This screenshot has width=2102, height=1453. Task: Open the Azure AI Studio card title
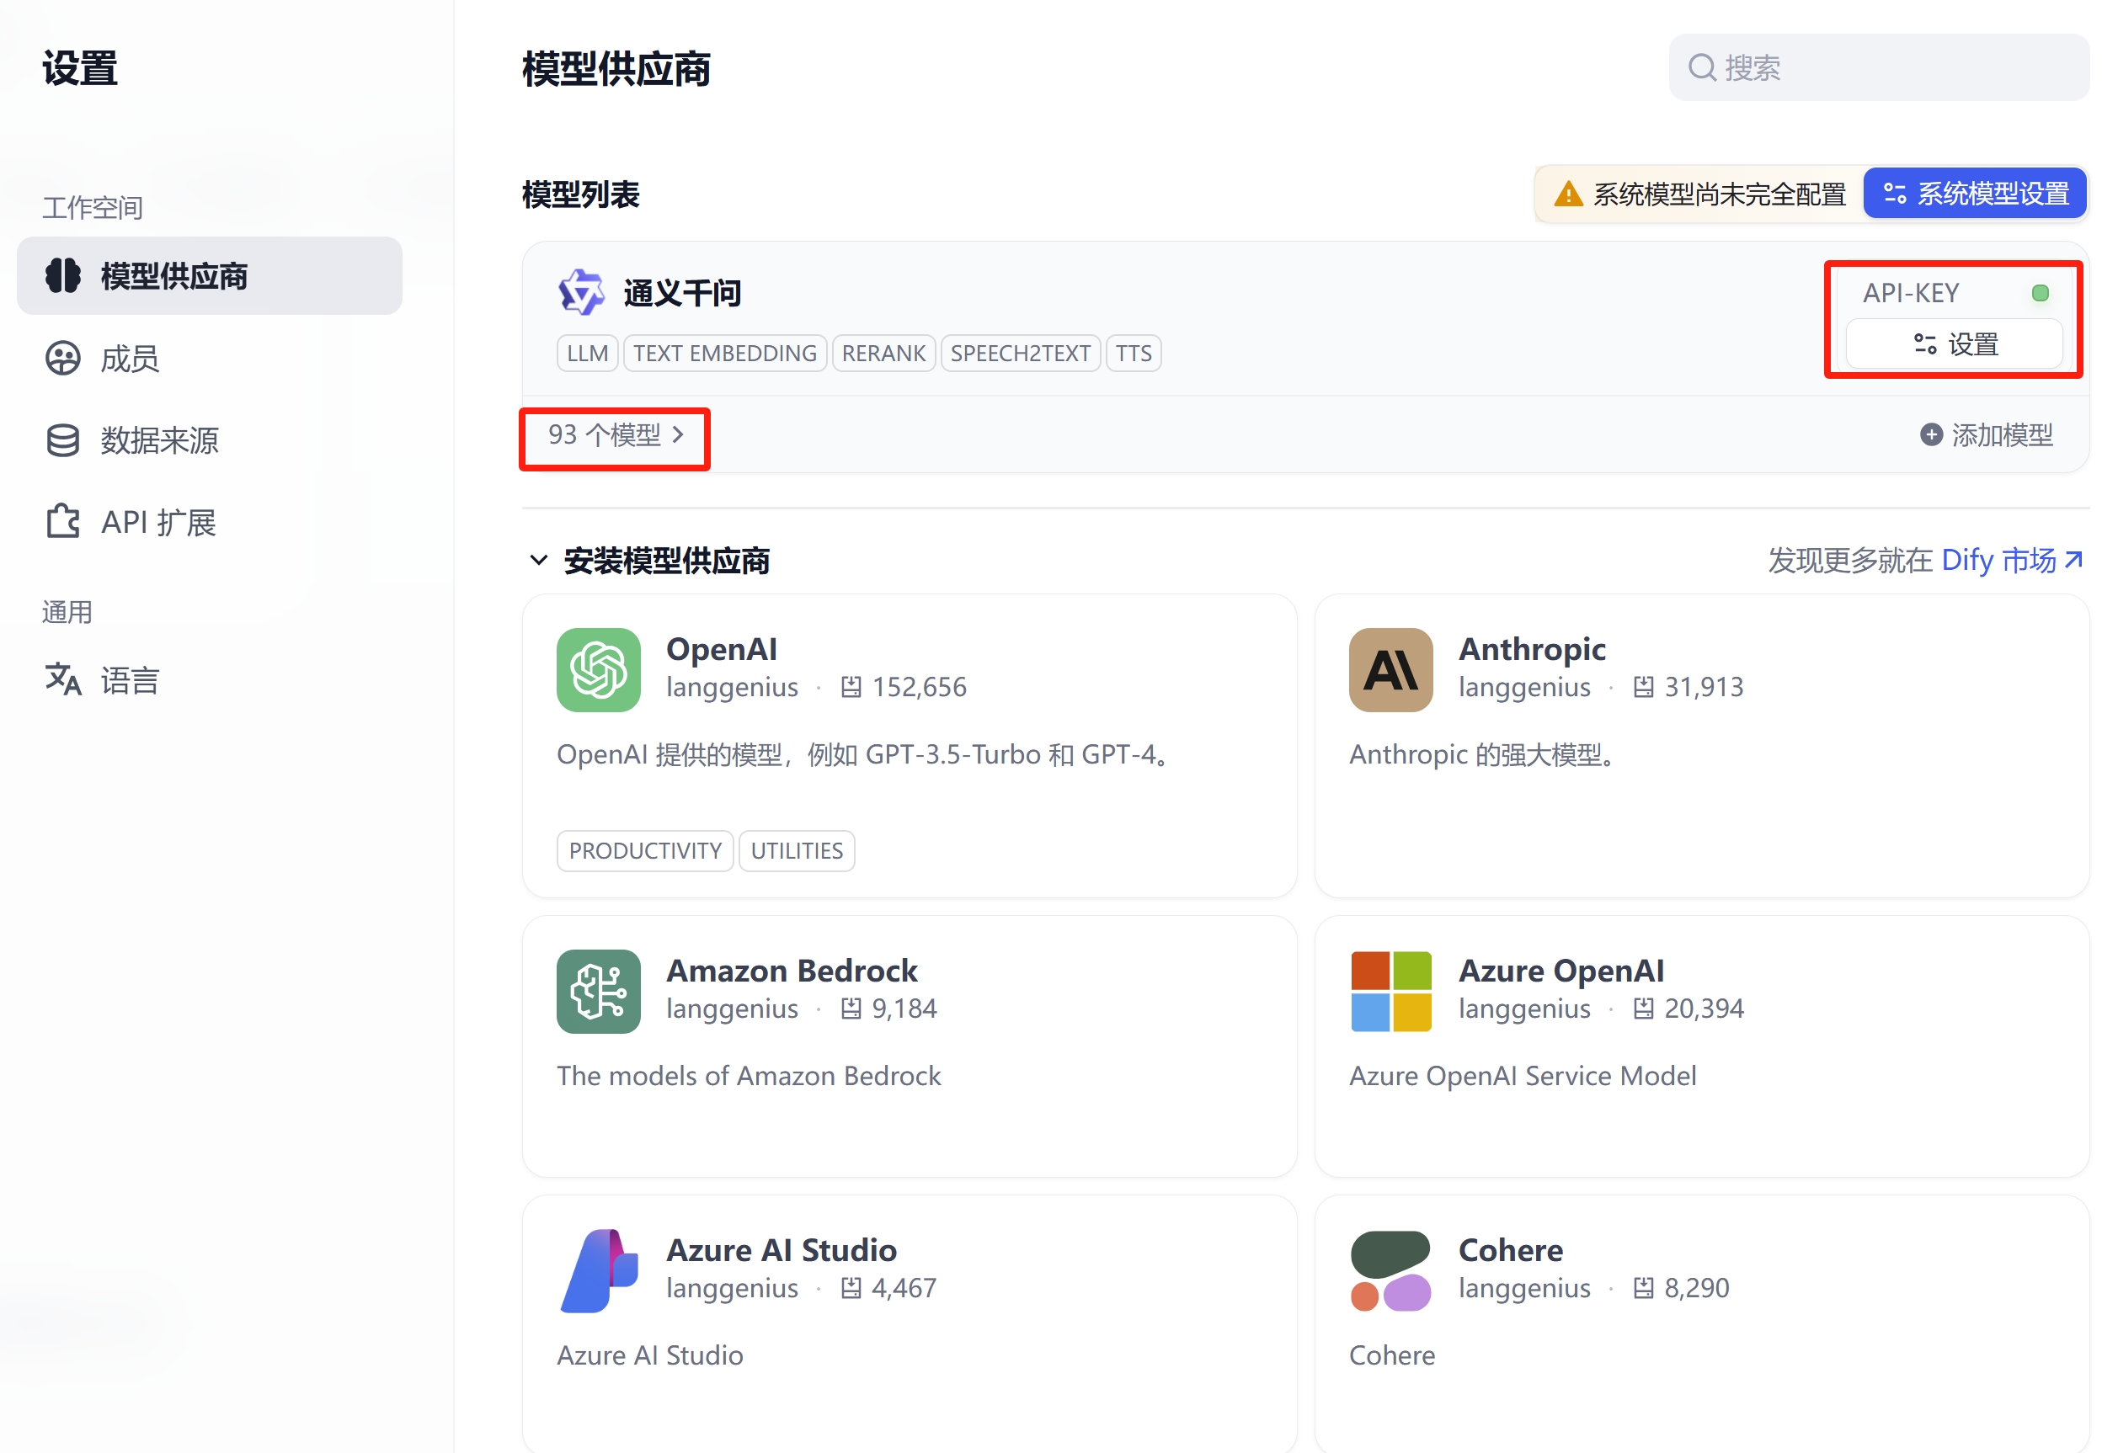click(x=782, y=1250)
